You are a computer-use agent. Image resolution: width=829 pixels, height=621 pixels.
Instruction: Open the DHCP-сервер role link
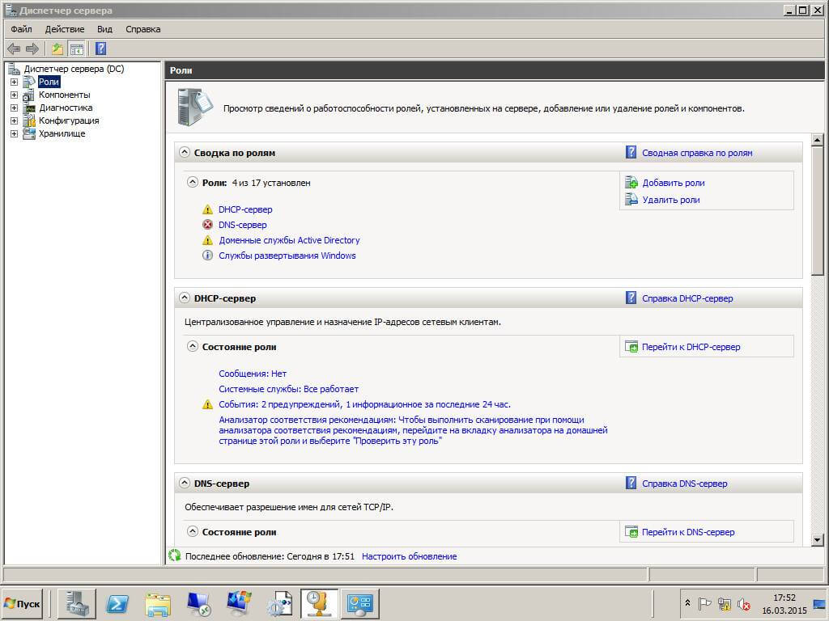point(245,209)
